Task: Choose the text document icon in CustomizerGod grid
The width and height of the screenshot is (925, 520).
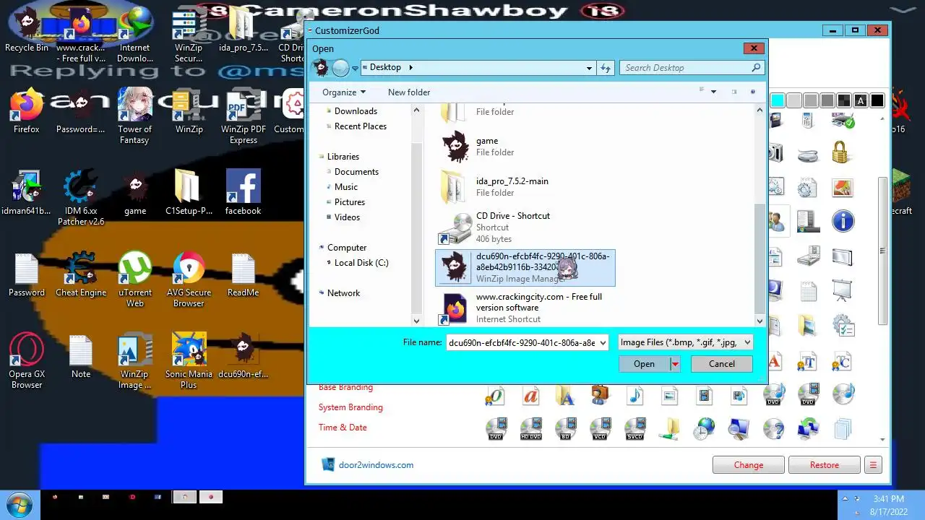Action: click(808, 290)
